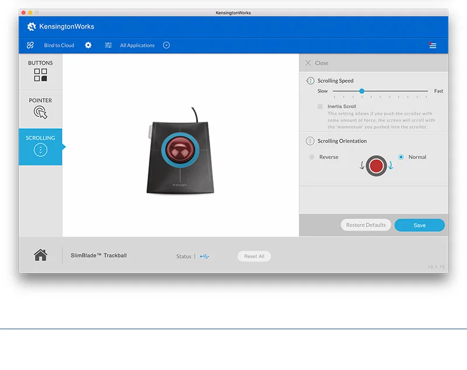Open the settings gear icon
Image resolution: width=467 pixels, height=370 pixels.
point(88,45)
